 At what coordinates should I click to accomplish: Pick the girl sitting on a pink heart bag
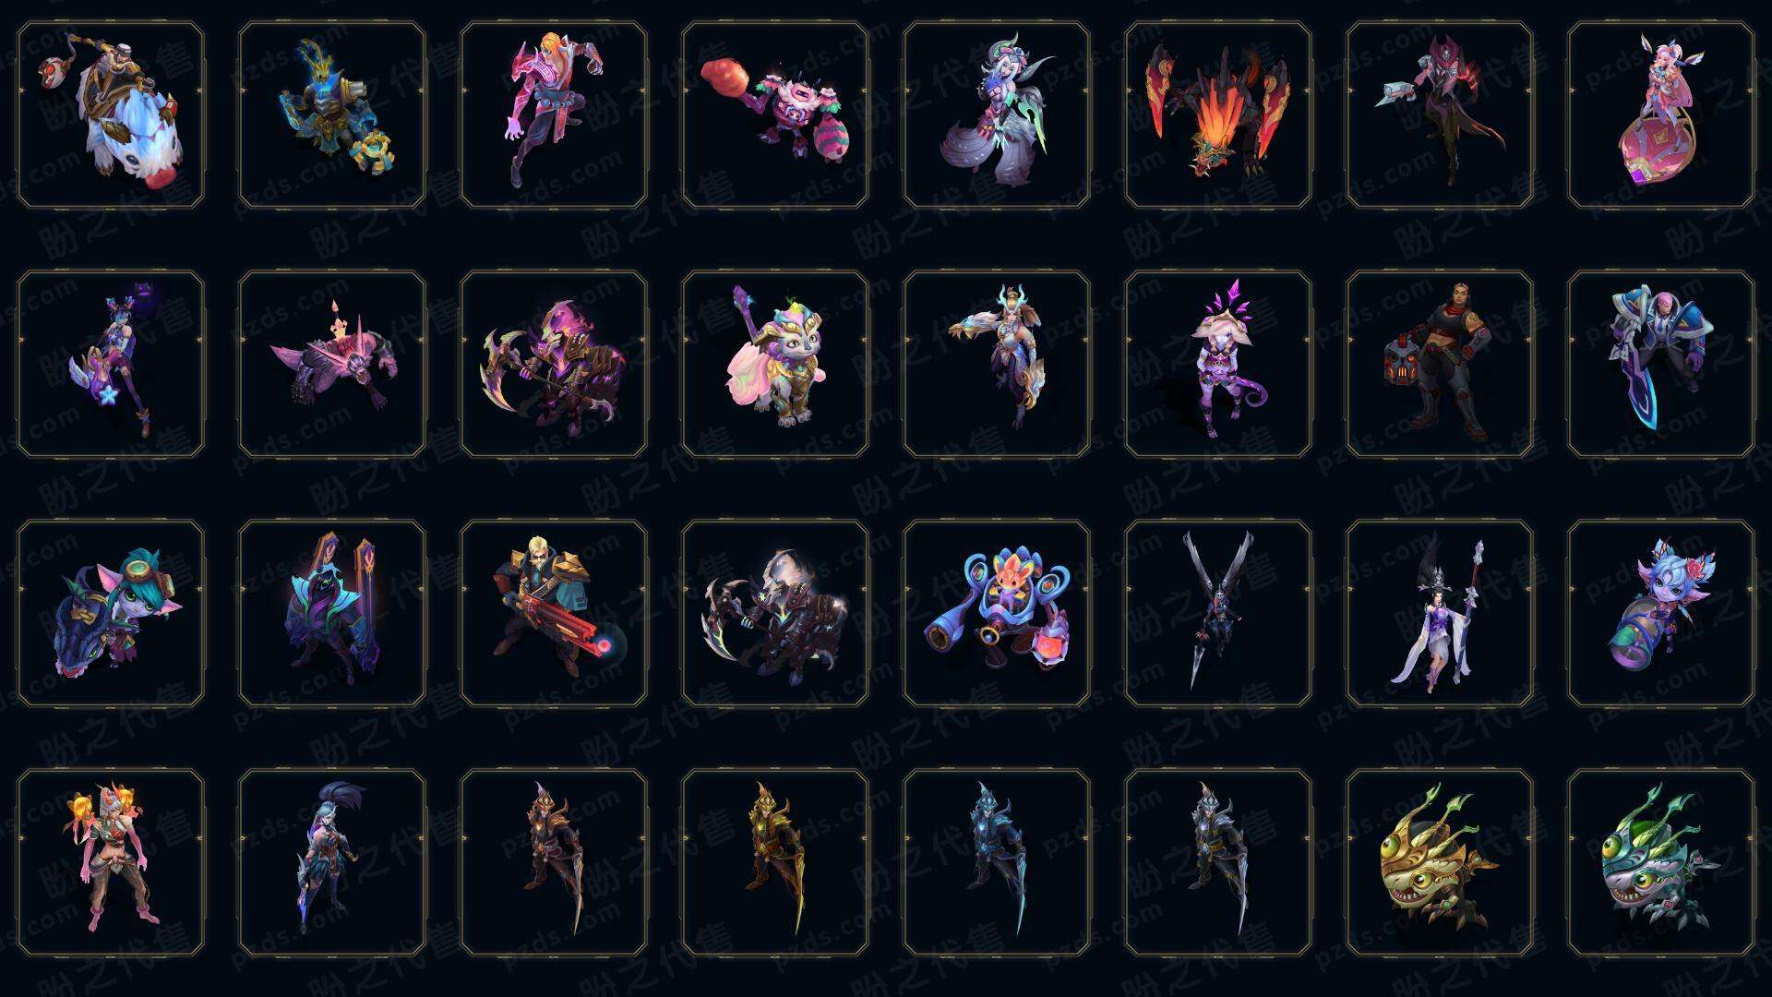click(x=1661, y=115)
